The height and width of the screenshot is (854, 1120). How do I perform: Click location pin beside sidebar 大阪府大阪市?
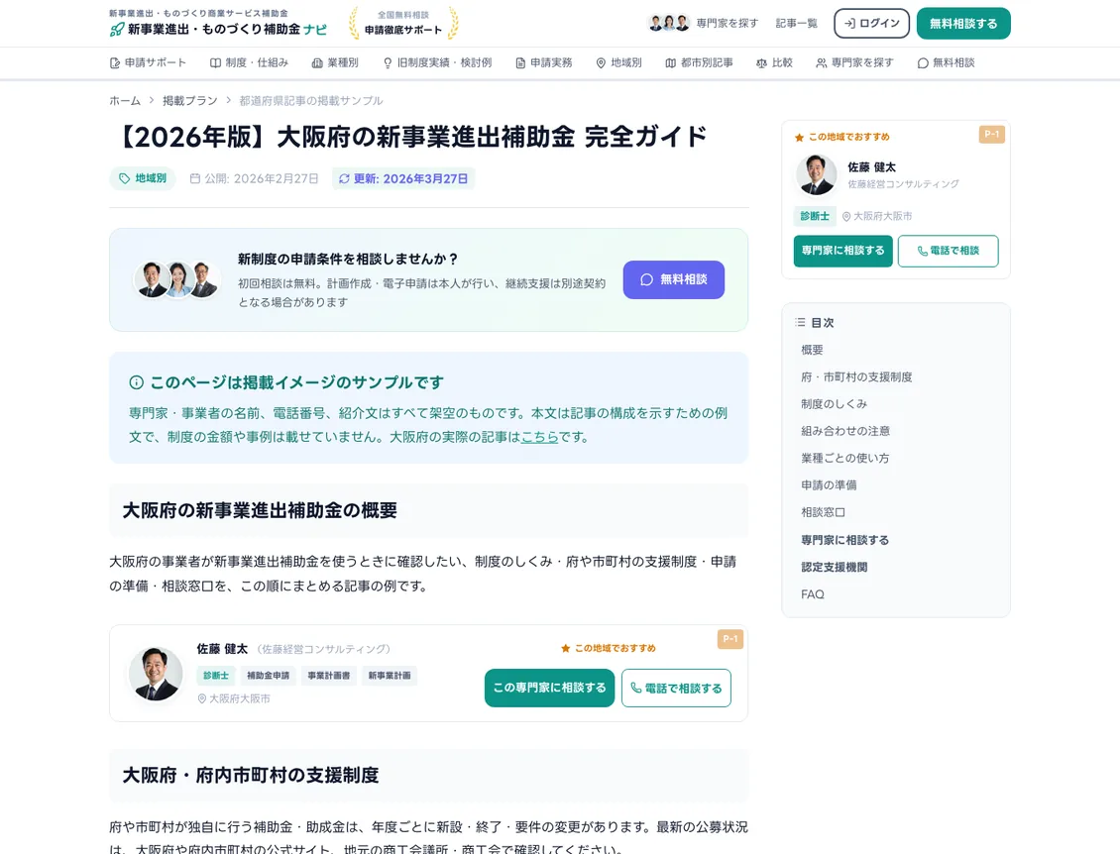(x=846, y=216)
